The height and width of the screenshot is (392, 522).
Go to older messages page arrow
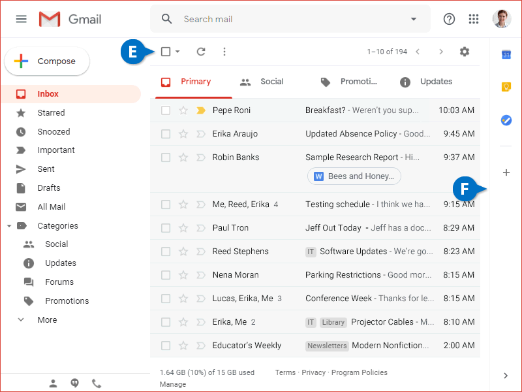pos(441,52)
